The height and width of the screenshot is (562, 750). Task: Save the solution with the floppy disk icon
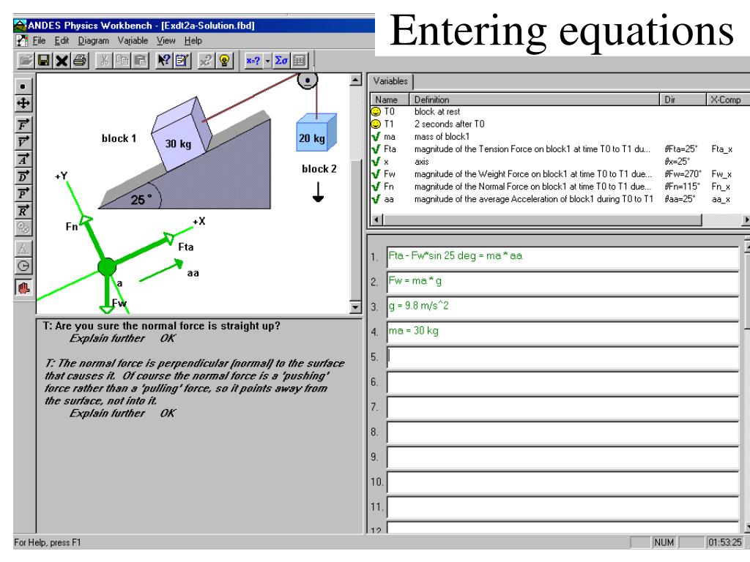tap(44, 61)
